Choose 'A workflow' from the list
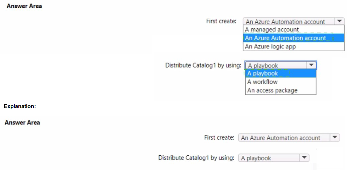This screenshot has width=347, height=172. [x=280, y=82]
